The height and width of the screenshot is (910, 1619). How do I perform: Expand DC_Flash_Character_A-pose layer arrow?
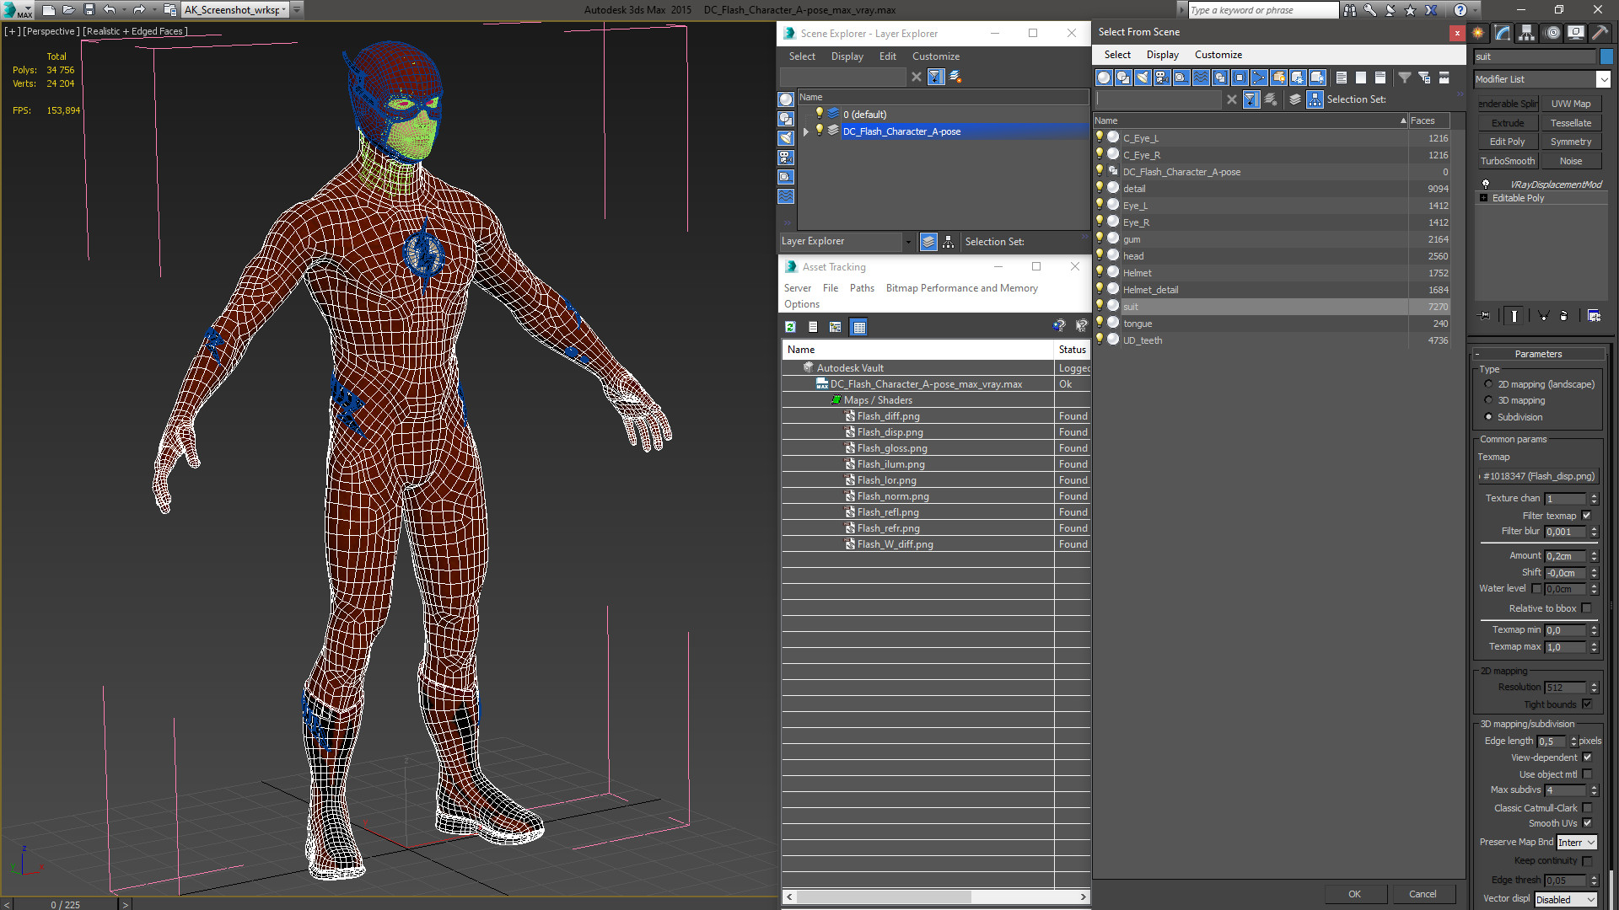[x=806, y=131]
